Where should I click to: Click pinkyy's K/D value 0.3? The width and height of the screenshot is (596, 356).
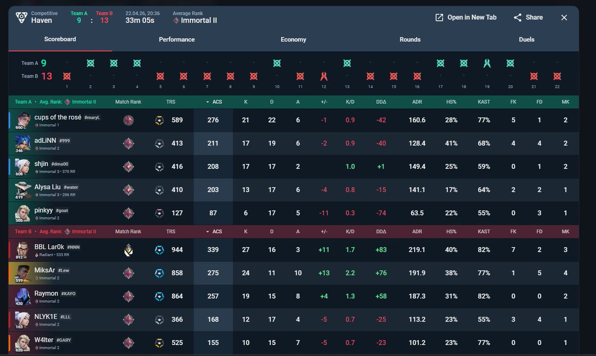350,214
